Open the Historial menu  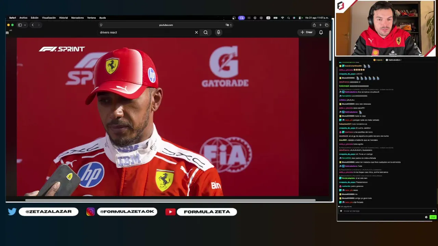[x=63, y=18]
